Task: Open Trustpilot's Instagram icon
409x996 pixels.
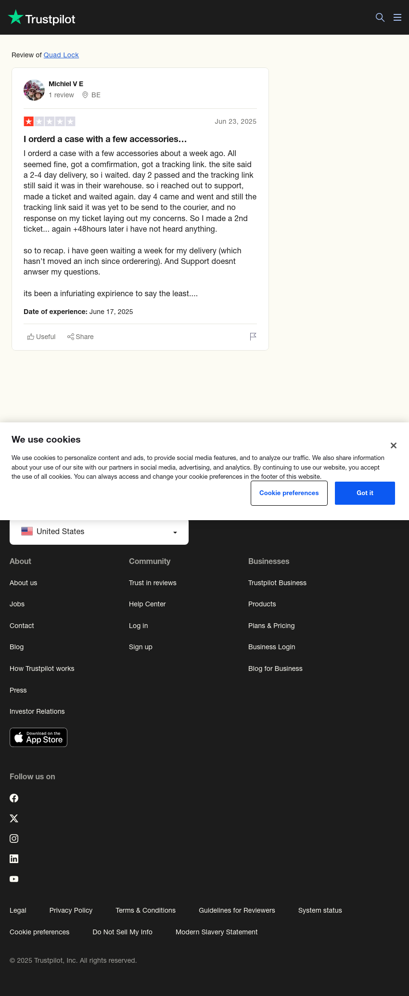Action: 14,839
